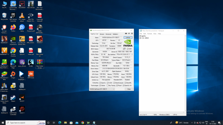This screenshot has height=125, width=223.
Task: Click the GPU-Z screenshot camera icon
Action: (126, 34)
